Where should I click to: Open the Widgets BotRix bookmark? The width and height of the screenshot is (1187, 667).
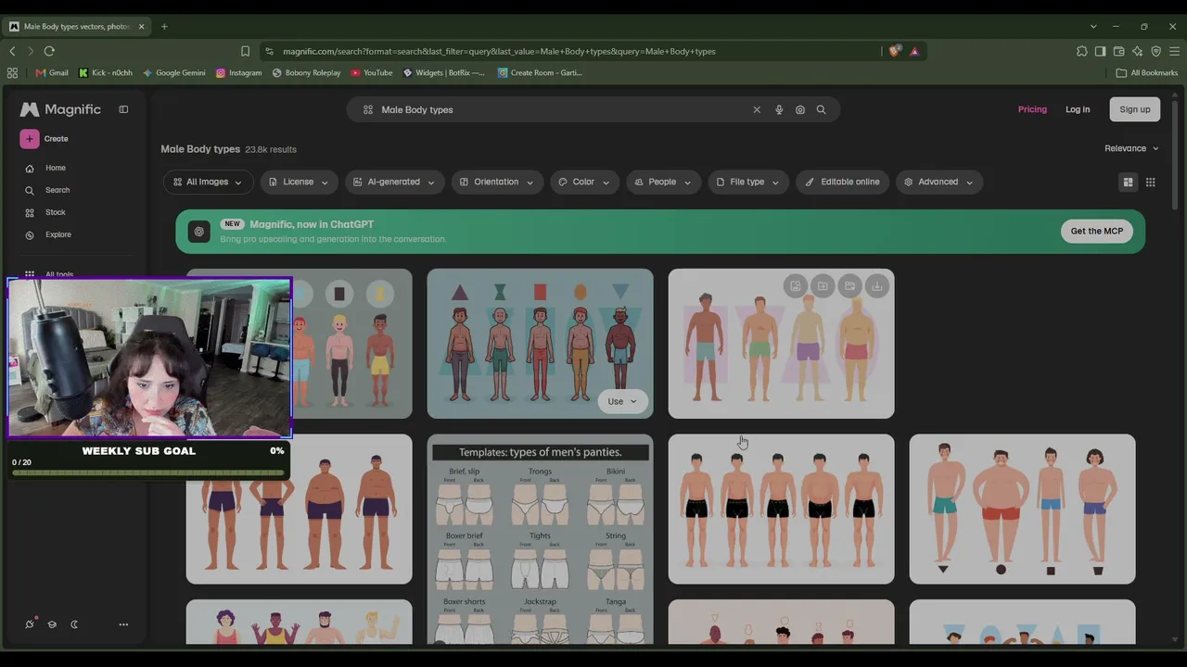(443, 72)
